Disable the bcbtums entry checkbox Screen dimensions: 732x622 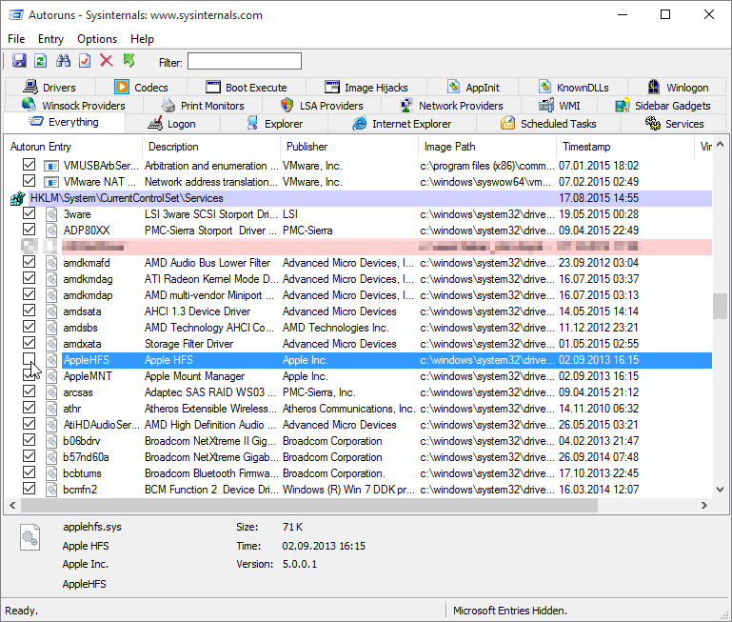[30, 473]
